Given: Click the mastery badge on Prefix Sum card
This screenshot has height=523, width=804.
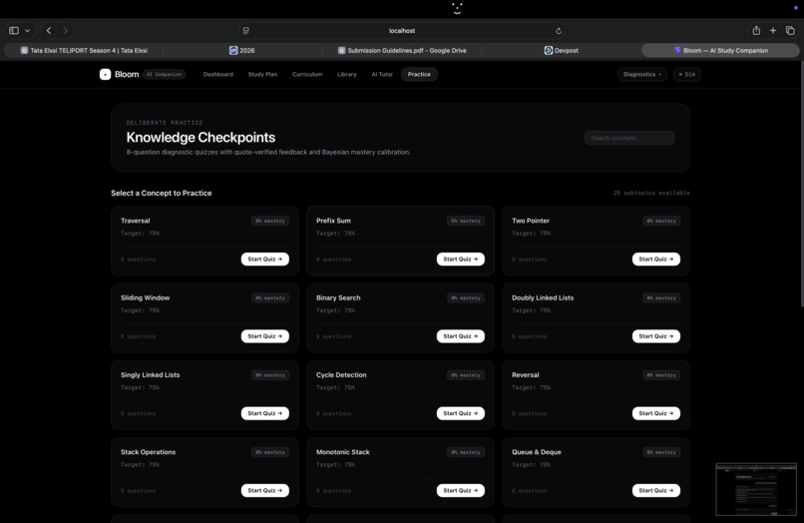Looking at the screenshot, I should [466, 221].
